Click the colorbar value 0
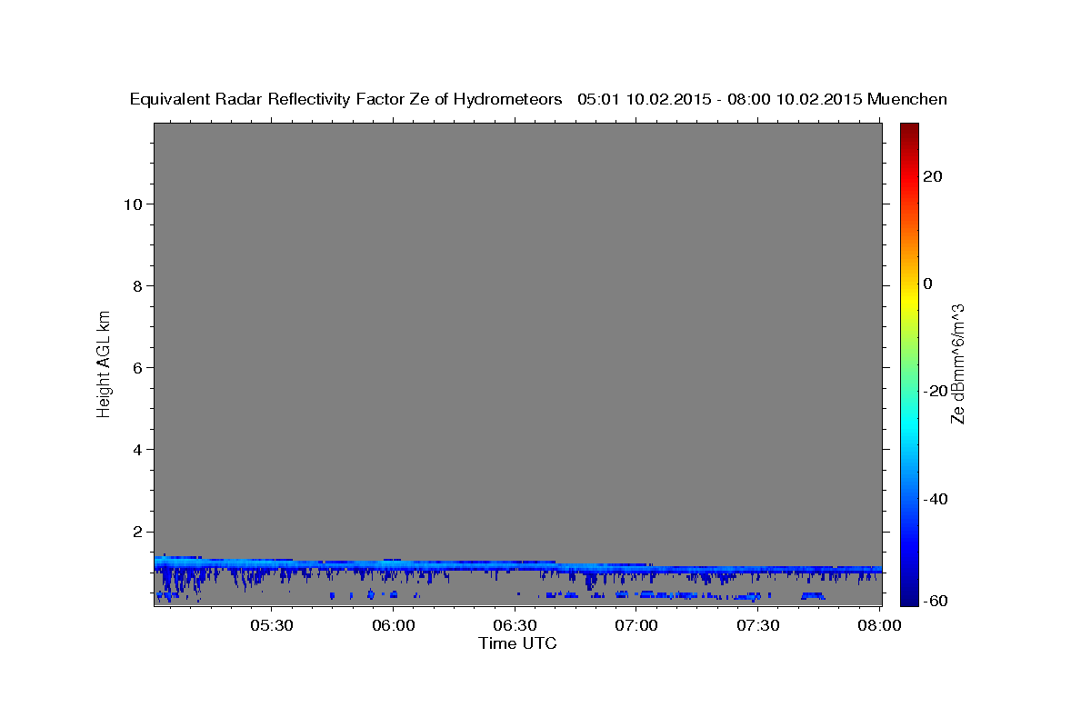The image size is (1091, 727). coord(928,284)
